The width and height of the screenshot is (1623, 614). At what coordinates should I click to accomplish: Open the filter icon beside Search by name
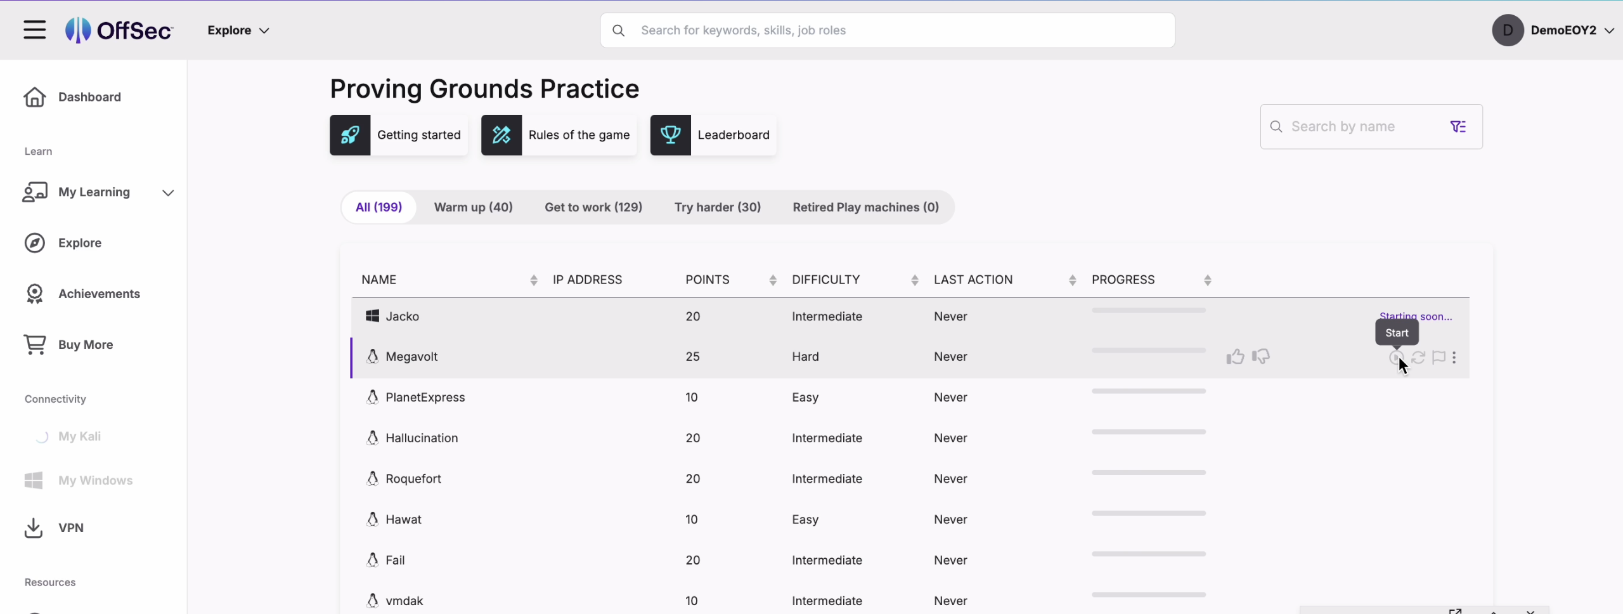[x=1458, y=127]
